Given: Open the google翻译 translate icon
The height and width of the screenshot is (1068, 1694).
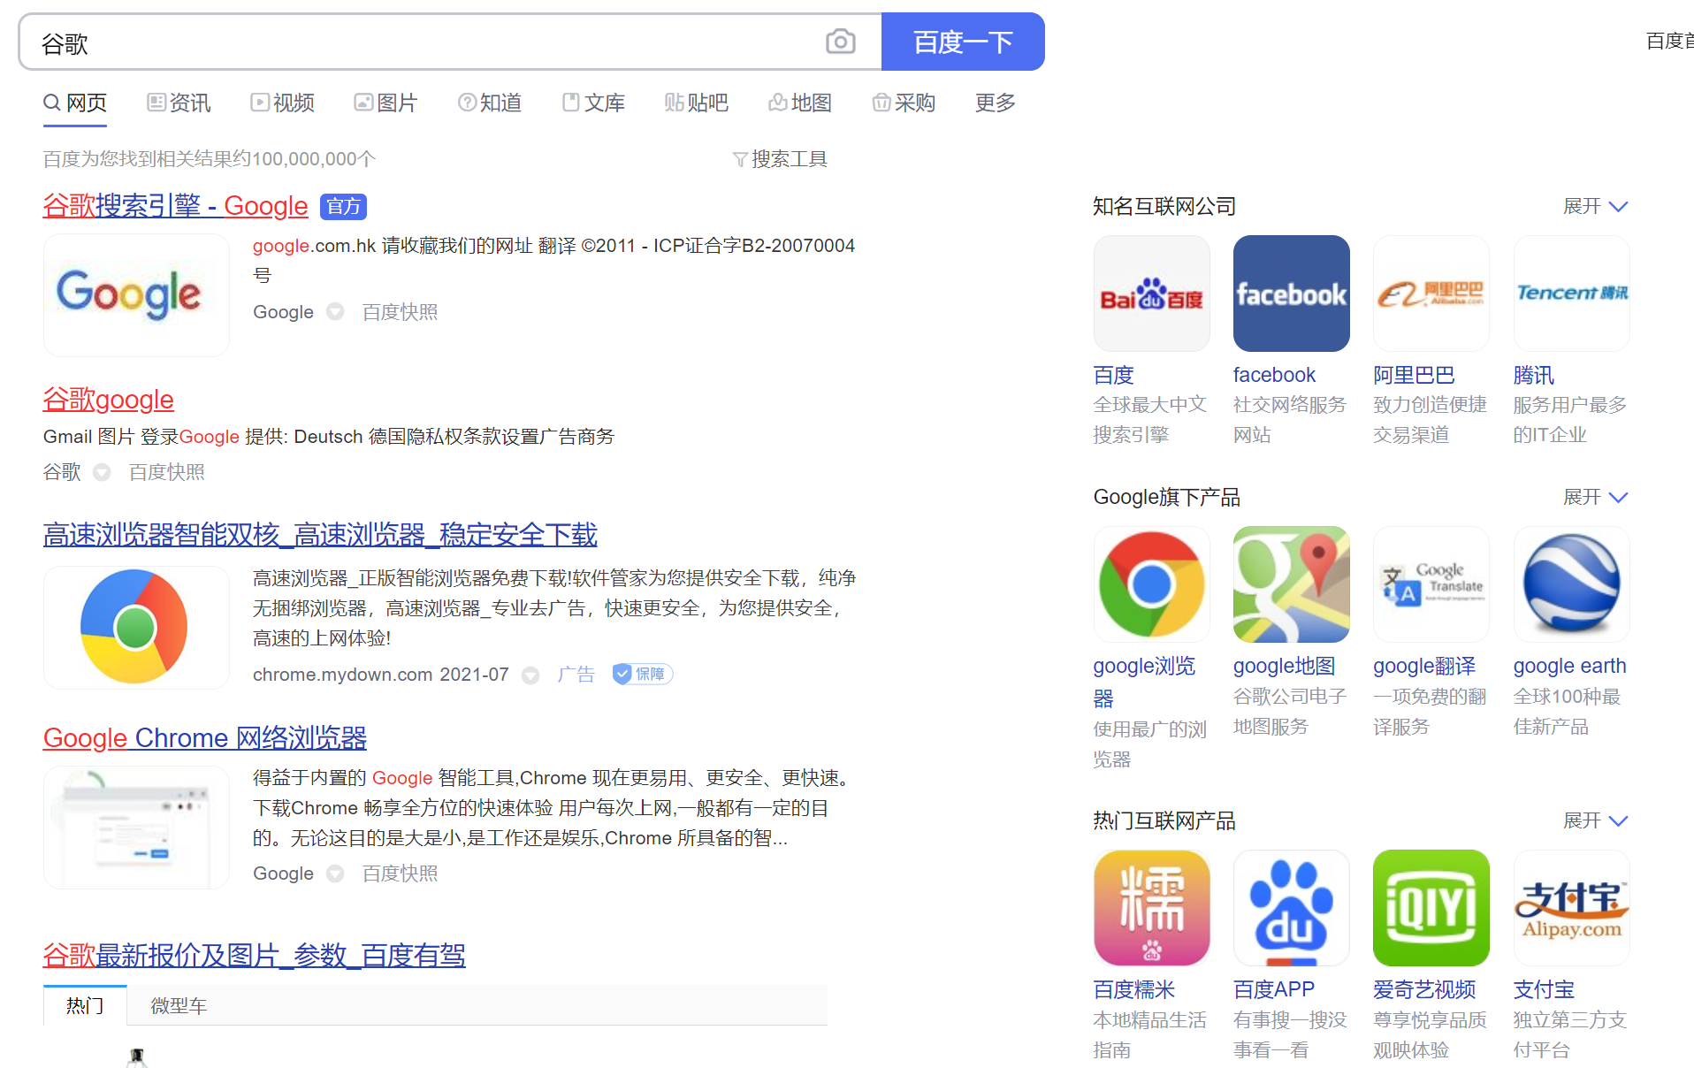Looking at the screenshot, I should pyautogui.click(x=1431, y=584).
